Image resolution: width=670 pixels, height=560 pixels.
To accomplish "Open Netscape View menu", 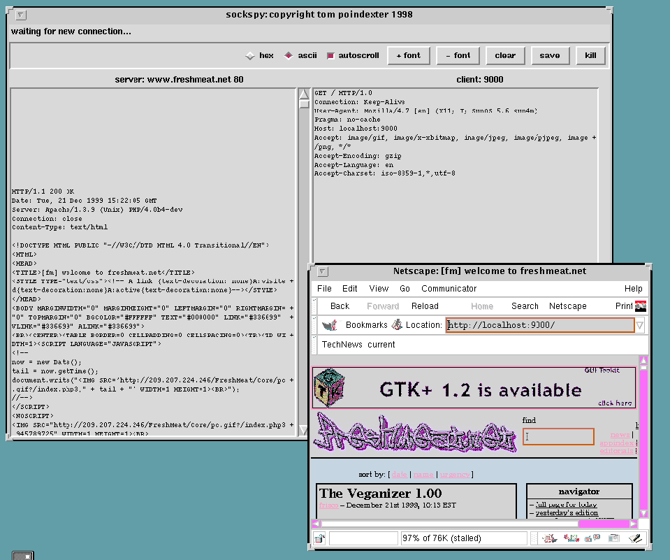I will pyautogui.click(x=379, y=289).
